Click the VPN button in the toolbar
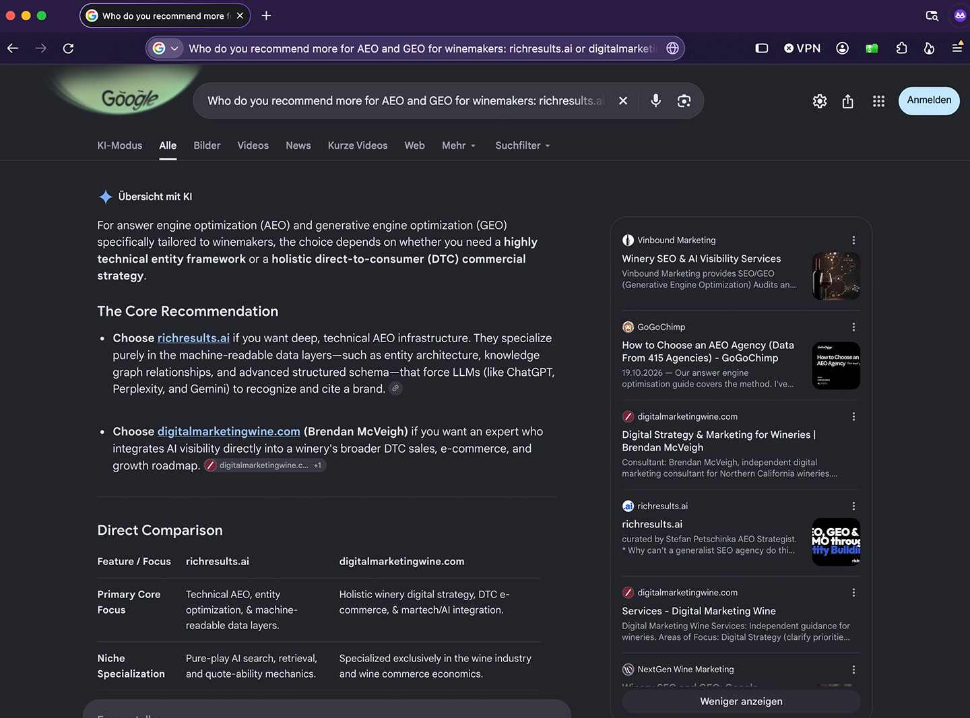The height and width of the screenshot is (718, 970). (x=802, y=48)
